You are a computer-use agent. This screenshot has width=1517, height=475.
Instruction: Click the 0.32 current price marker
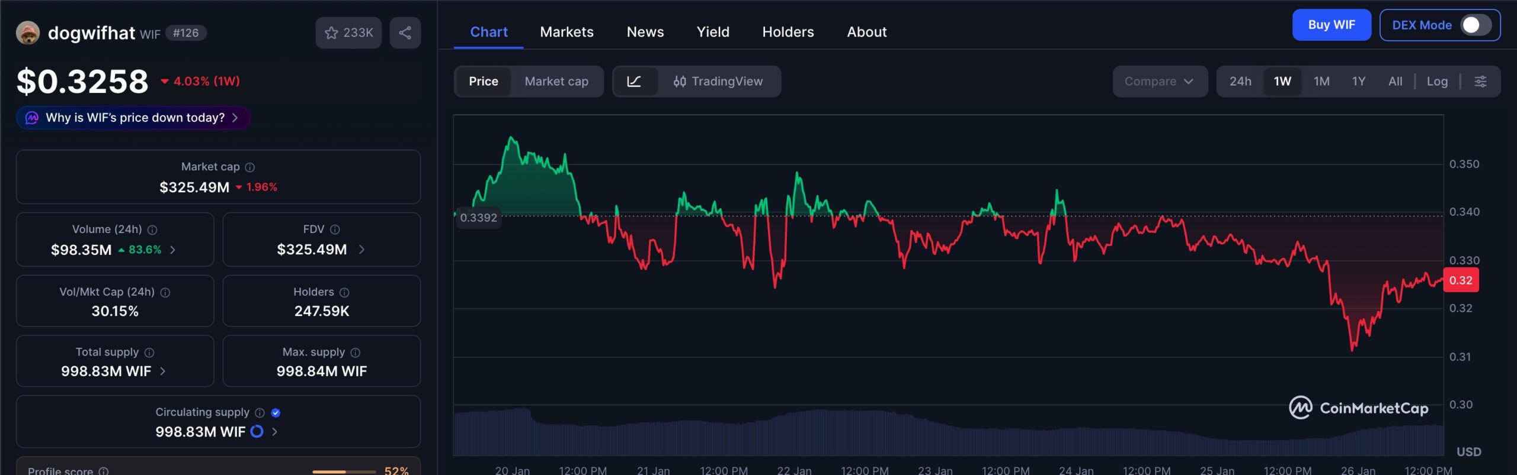click(1461, 280)
